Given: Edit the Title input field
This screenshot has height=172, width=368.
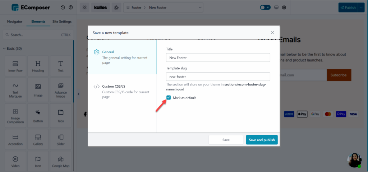Looking at the screenshot, I should pyautogui.click(x=218, y=58).
